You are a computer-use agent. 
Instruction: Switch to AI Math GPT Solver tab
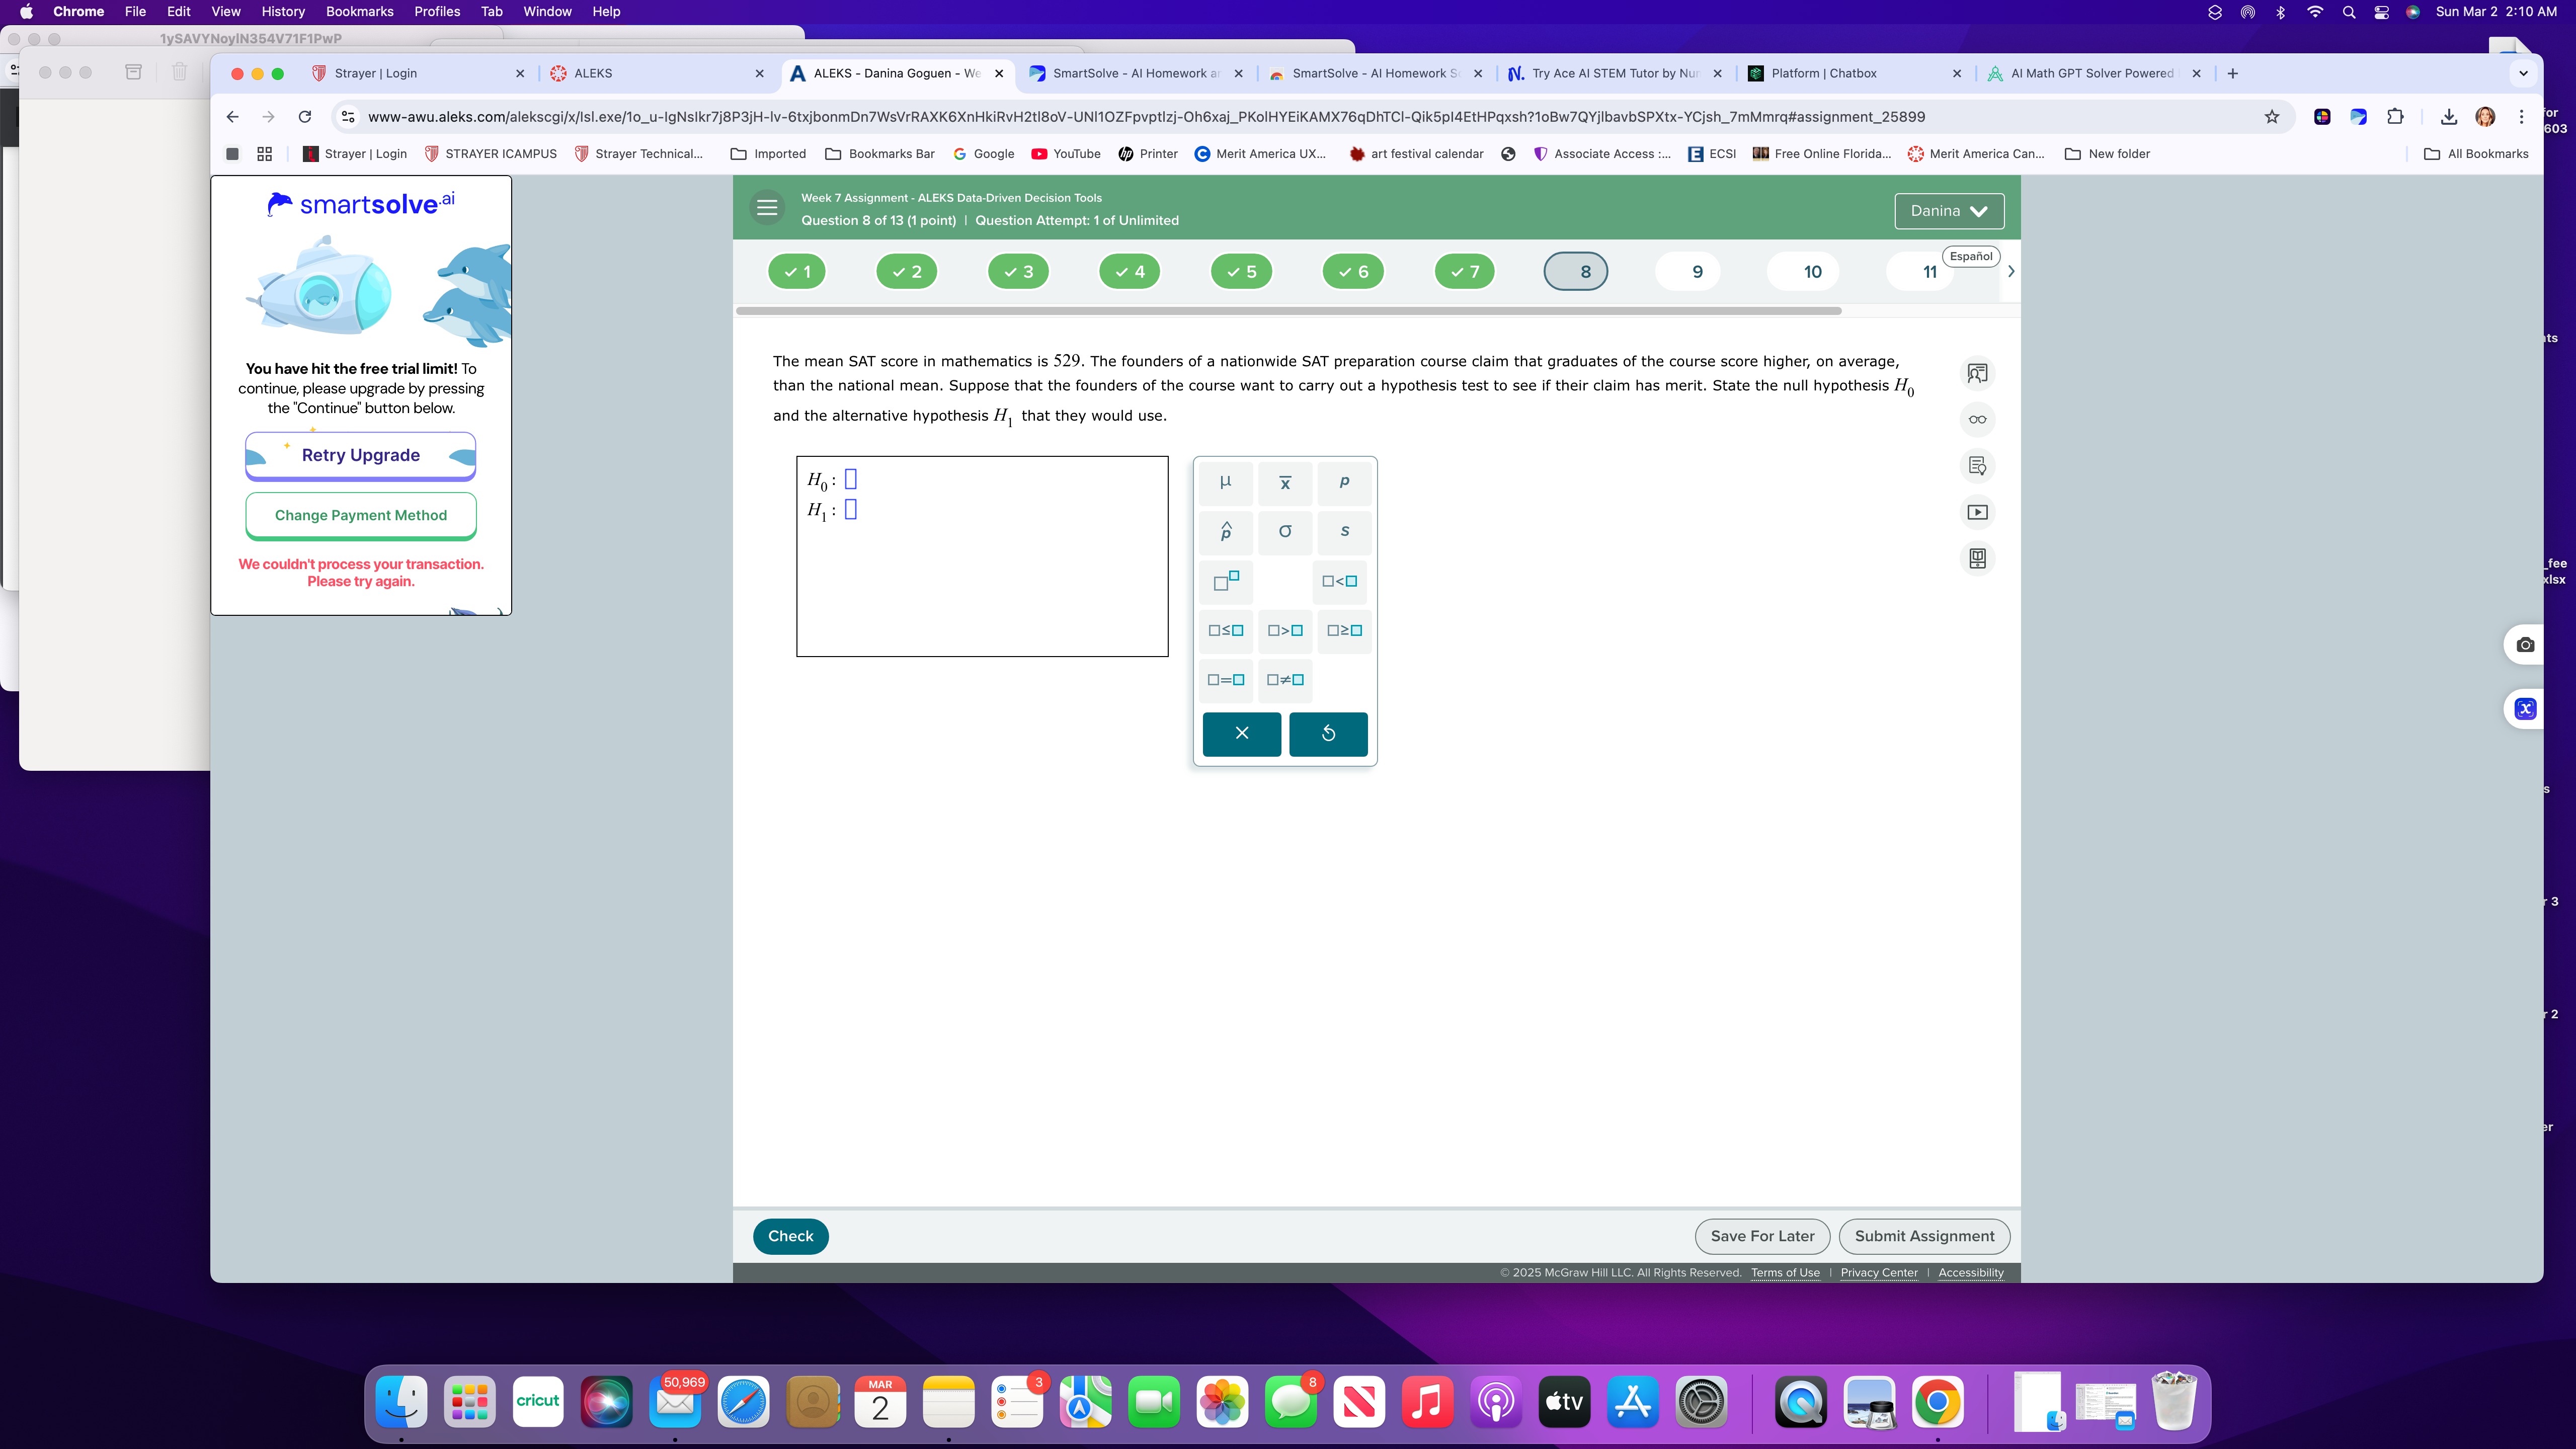tap(2094, 73)
